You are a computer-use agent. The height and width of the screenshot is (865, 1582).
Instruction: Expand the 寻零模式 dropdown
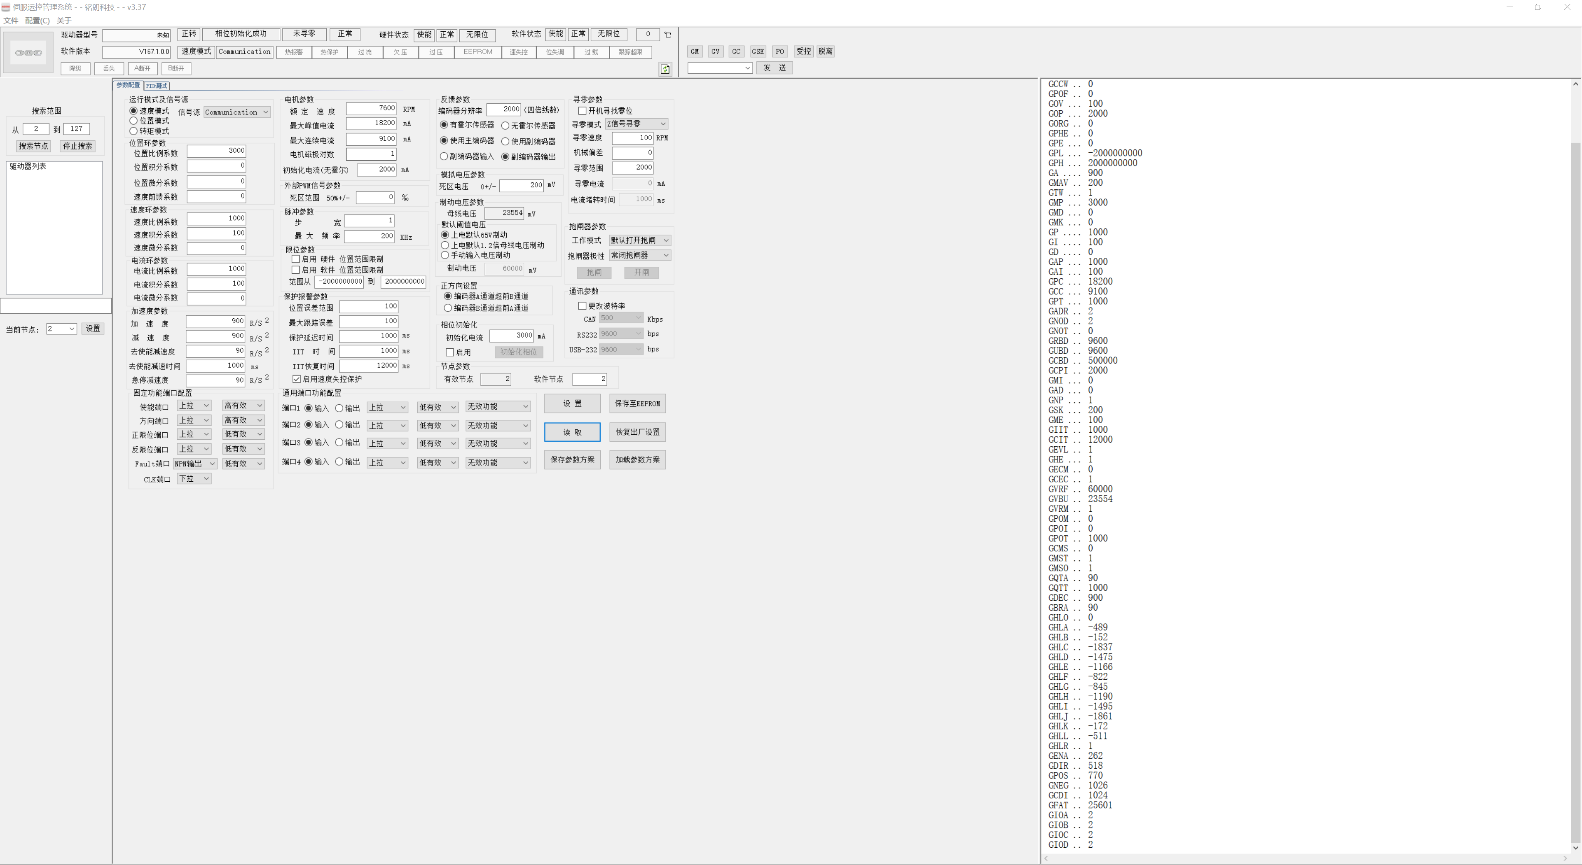coord(636,124)
